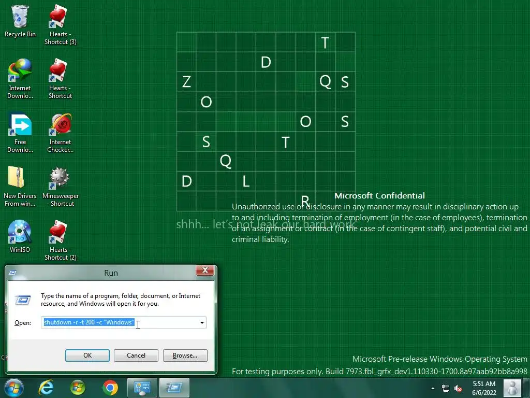Cancel the Run dialog
The height and width of the screenshot is (398, 530).
(x=136, y=356)
